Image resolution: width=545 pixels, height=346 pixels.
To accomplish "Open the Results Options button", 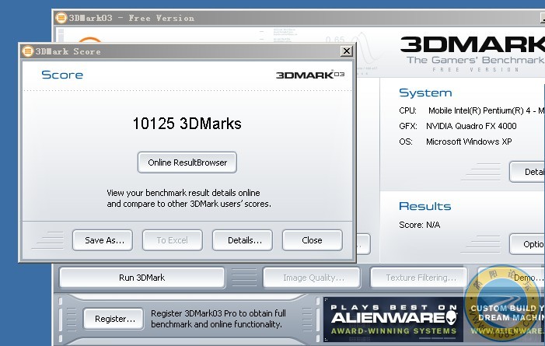I will (527, 244).
